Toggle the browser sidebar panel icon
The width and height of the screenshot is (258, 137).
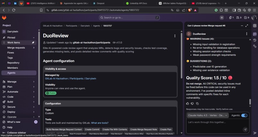pyautogui.click(x=234, y=10)
